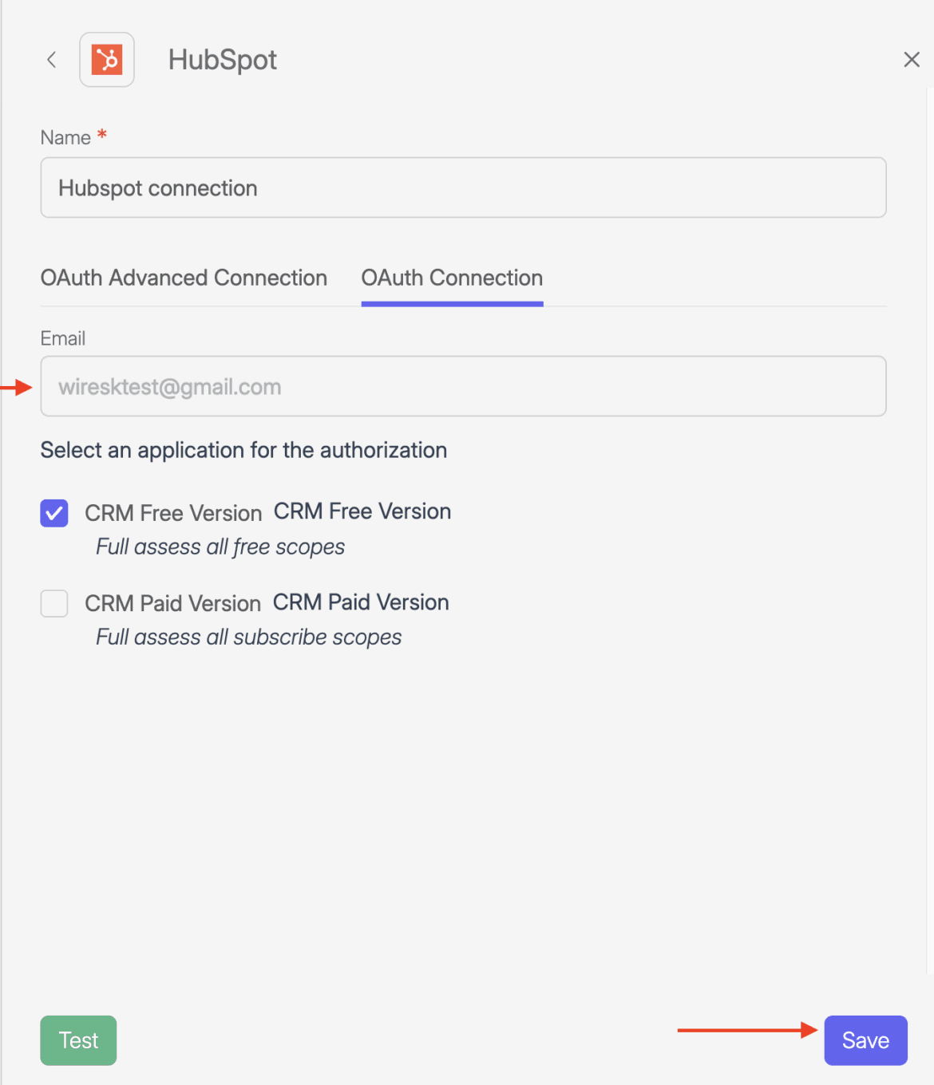Image resolution: width=934 pixels, height=1085 pixels.
Task: Select the OAuth Connection tab
Action: click(452, 278)
